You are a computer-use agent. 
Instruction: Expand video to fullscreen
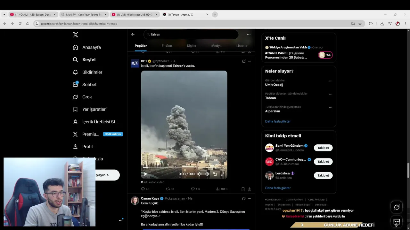[223, 174]
